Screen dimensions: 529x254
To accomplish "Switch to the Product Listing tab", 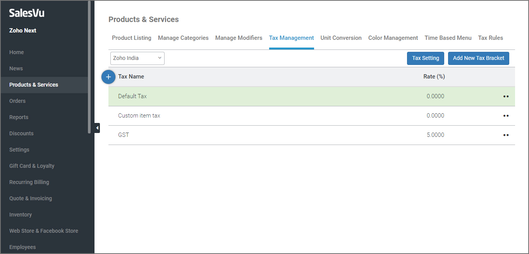I will pos(132,38).
